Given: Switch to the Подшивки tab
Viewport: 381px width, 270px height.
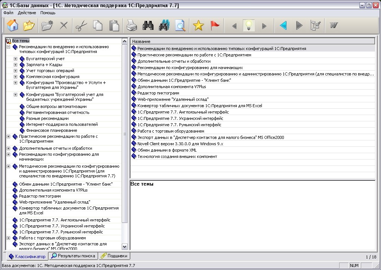Looking at the screenshot, I should (114, 256).
